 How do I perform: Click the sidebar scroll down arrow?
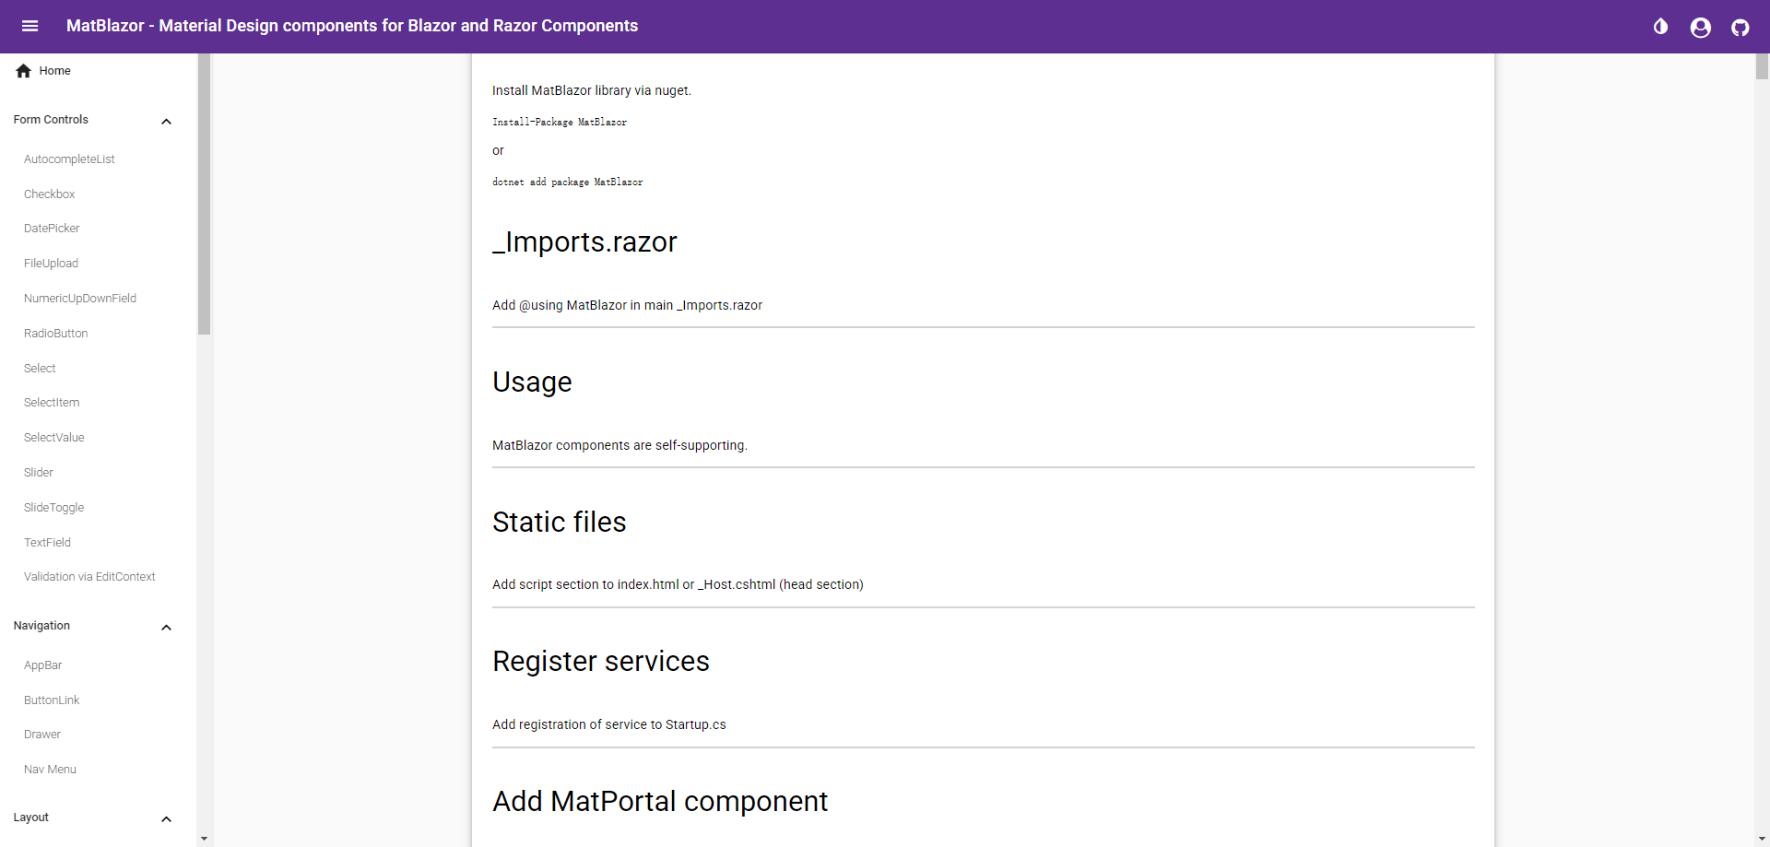(204, 840)
